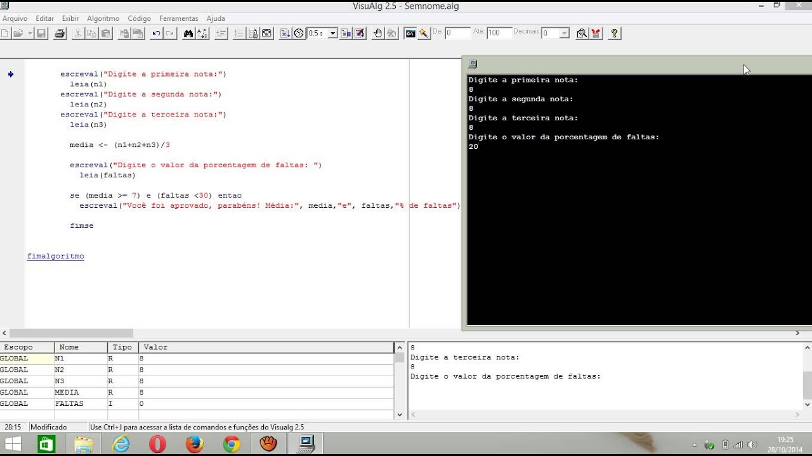
Task: Click the variables table scroll up arrow
Action: tap(400, 346)
